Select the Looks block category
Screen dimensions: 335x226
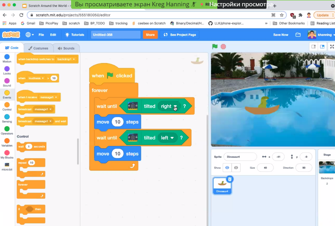tap(7, 70)
